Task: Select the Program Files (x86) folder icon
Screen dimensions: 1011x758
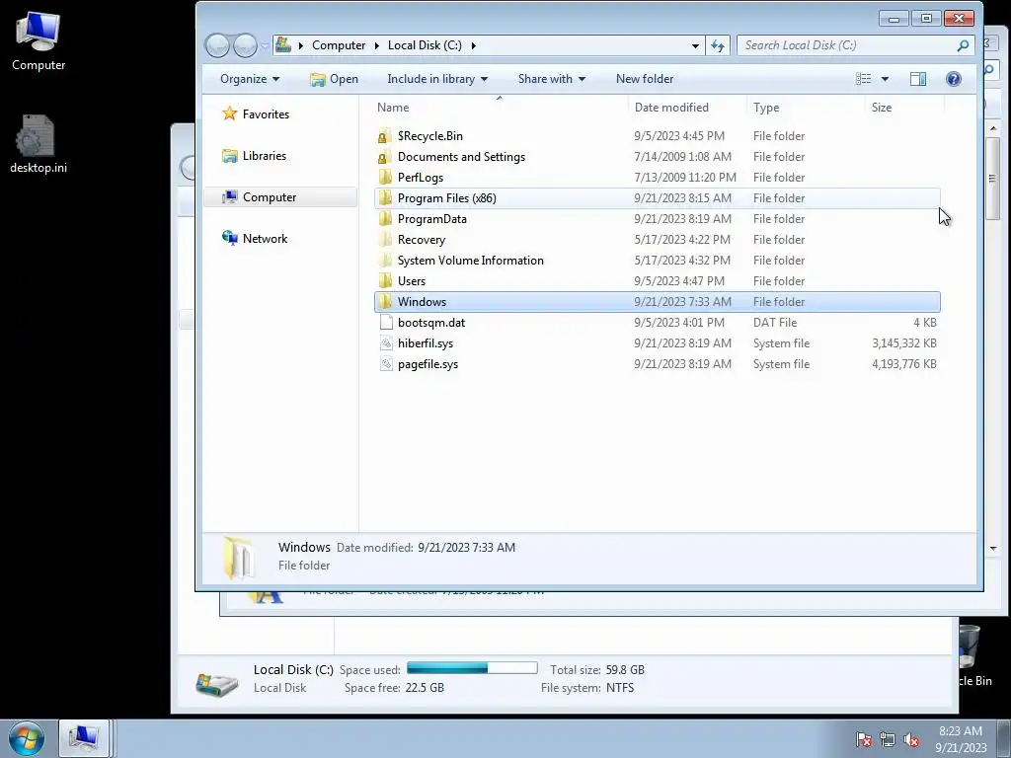Action: click(385, 197)
